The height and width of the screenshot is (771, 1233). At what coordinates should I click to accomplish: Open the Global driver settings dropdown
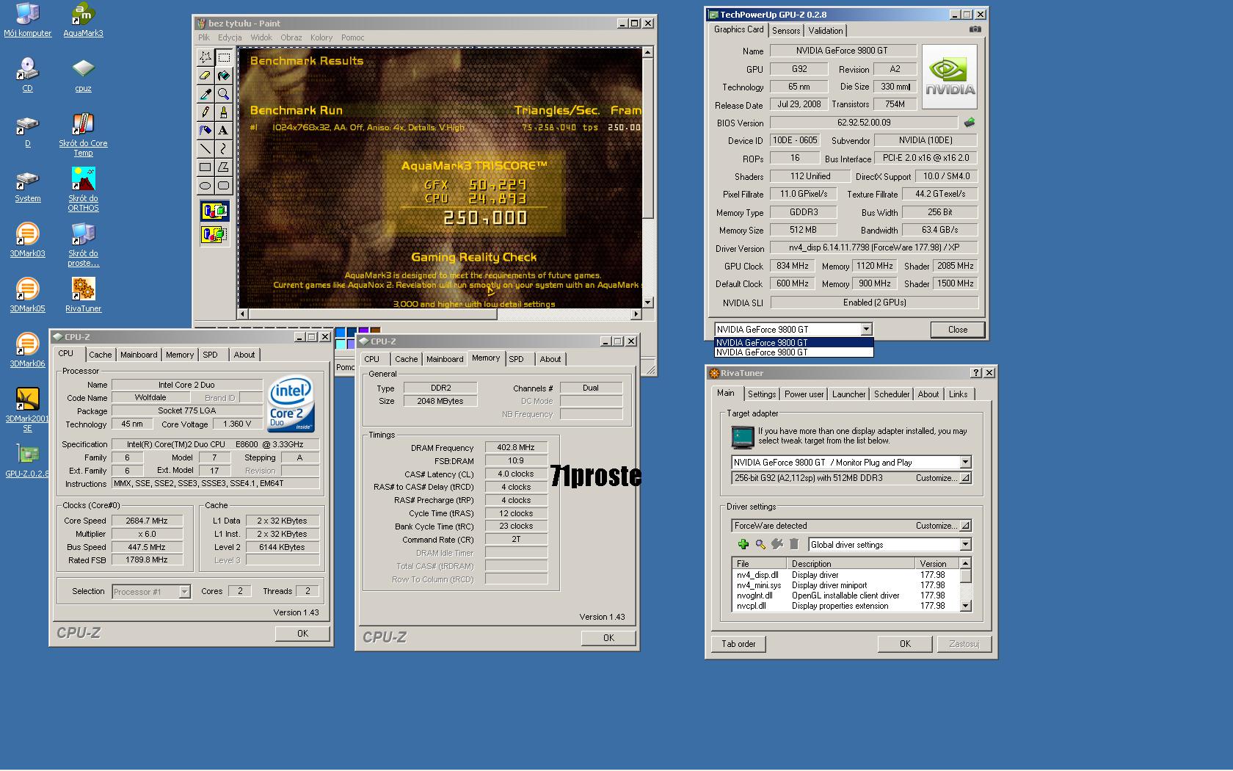pos(965,544)
